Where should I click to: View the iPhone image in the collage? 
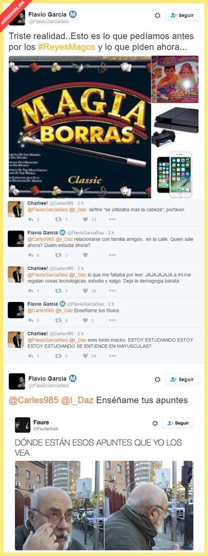[x=175, y=174]
